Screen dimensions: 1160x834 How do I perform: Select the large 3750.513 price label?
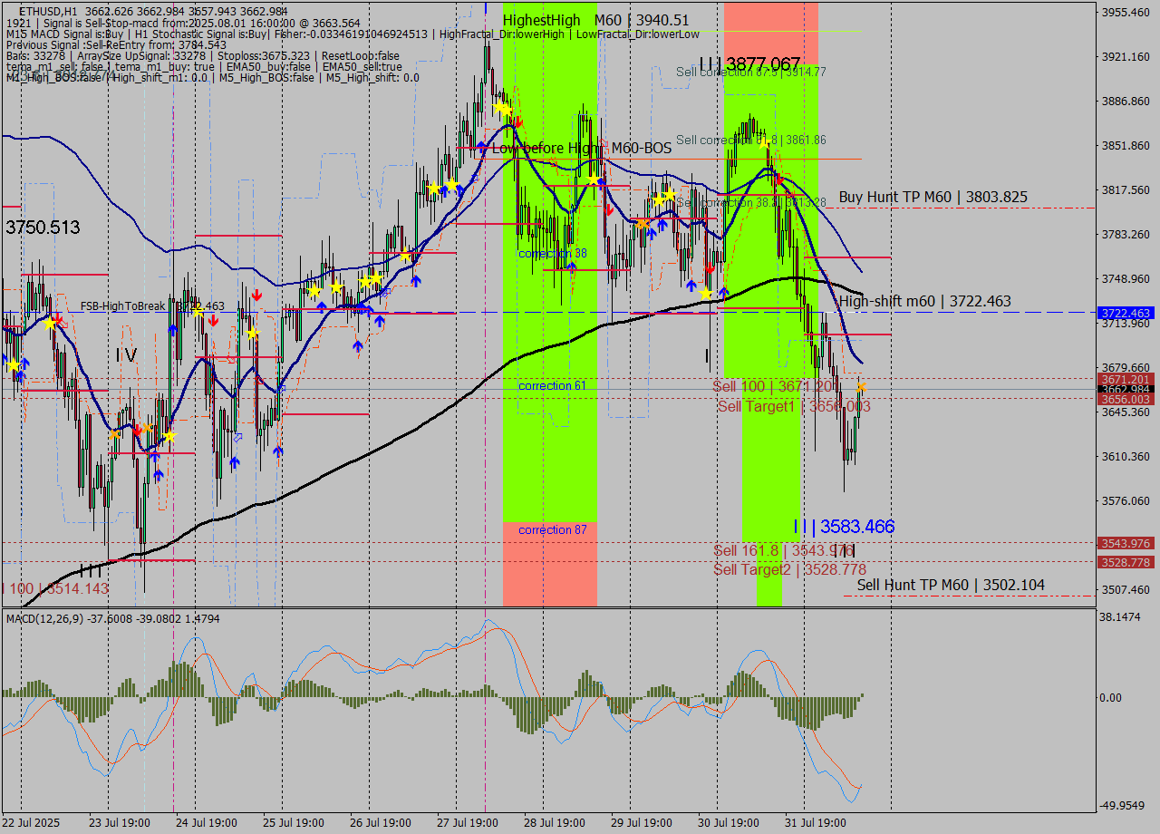tap(43, 228)
